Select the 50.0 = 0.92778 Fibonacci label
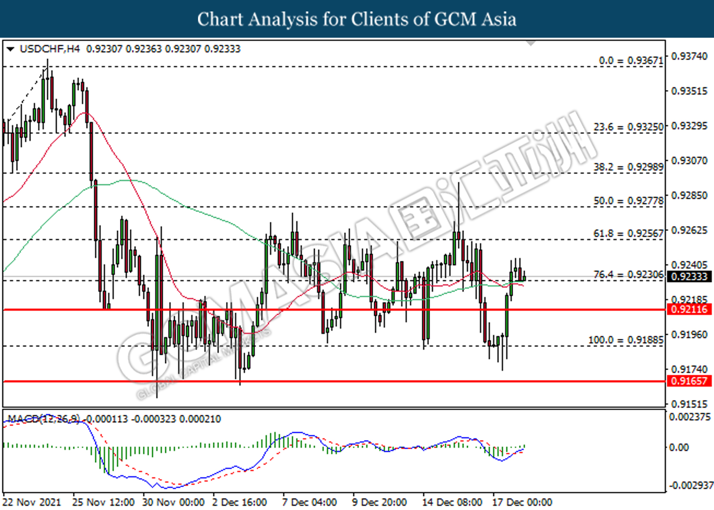The image size is (714, 510). click(x=628, y=200)
